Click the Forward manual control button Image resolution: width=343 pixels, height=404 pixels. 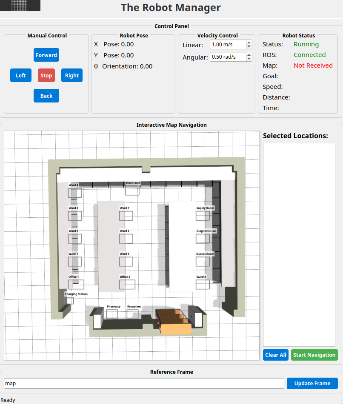pyautogui.click(x=46, y=55)
